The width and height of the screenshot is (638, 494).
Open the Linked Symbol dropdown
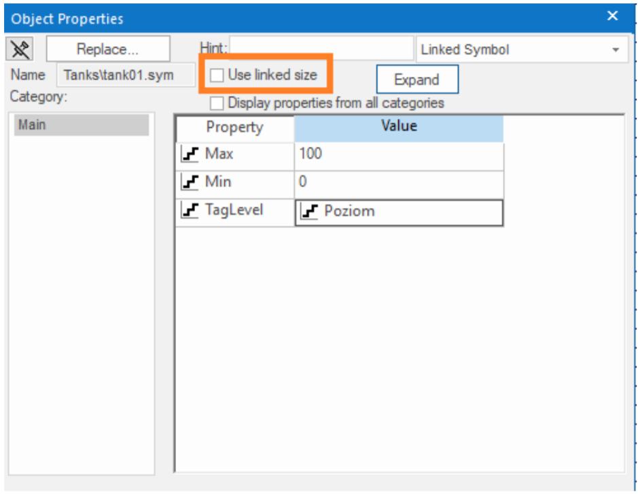tap(616, 50)
